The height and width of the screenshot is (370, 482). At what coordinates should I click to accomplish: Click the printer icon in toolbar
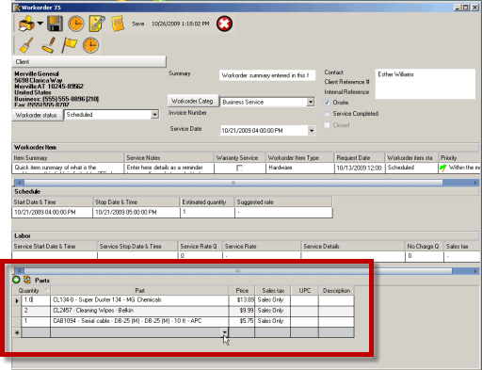coord(26,24)
